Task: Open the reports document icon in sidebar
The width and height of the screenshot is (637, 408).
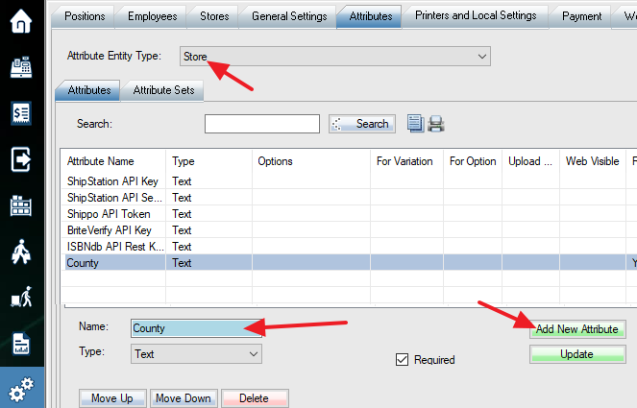Action: [x=21, y=344]
